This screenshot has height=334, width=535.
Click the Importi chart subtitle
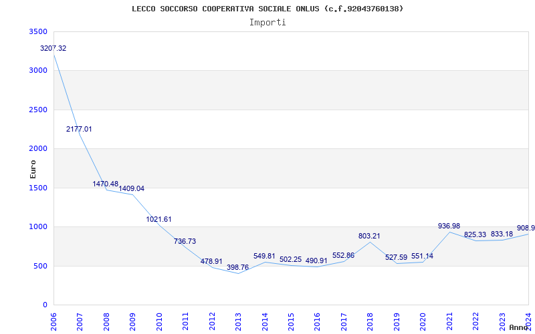(x=267, y=23)
